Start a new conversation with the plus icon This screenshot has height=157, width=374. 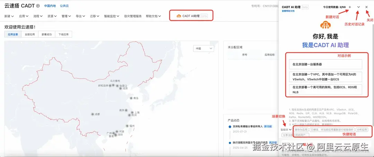click(350, 7)
